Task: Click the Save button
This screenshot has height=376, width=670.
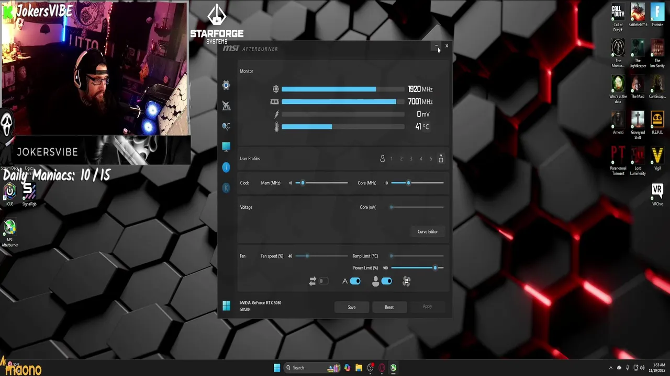Action: click(352, 307)
